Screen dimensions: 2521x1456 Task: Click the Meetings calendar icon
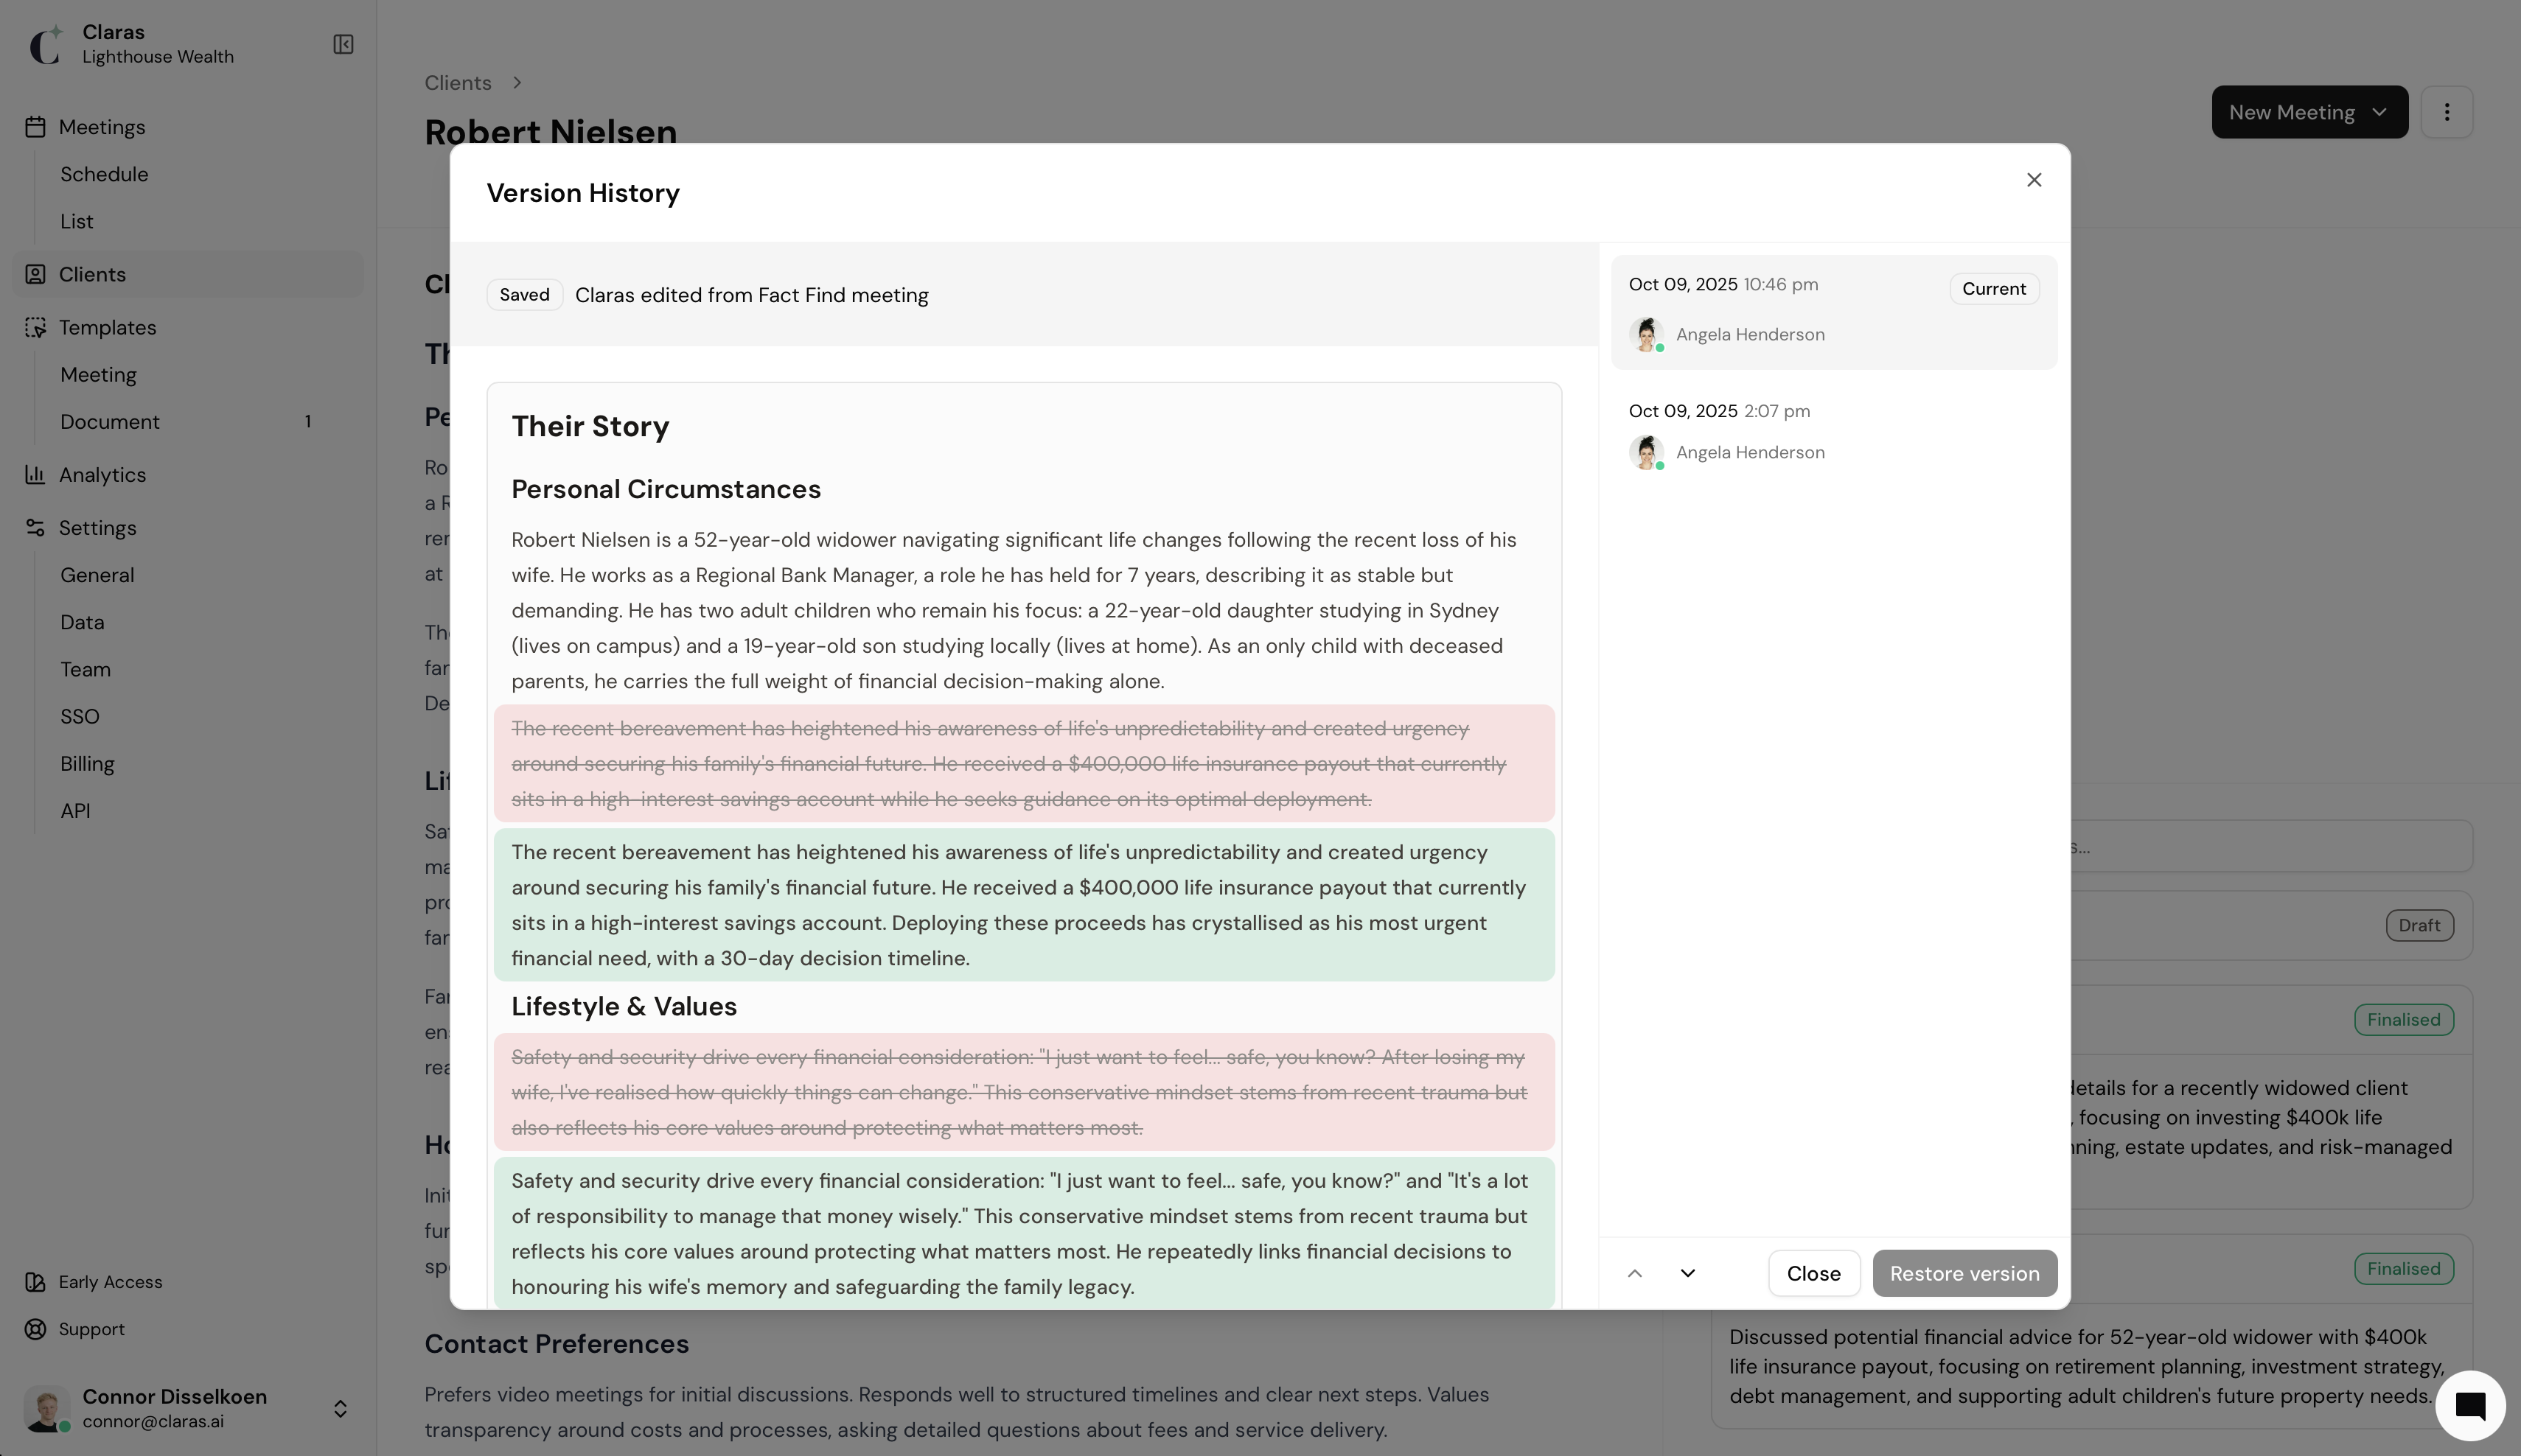click(x=35, y=127)
